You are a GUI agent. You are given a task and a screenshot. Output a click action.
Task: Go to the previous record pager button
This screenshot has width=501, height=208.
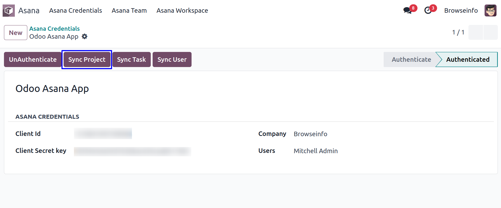[x=476, y=32]
